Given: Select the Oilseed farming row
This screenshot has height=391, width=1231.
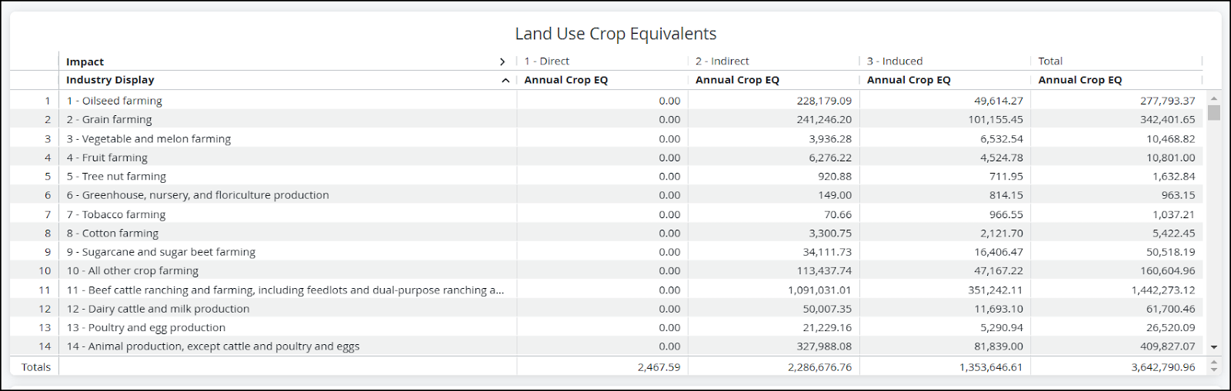Looking at the screenshot, I should pyautogui.click(x=607, y=101).
